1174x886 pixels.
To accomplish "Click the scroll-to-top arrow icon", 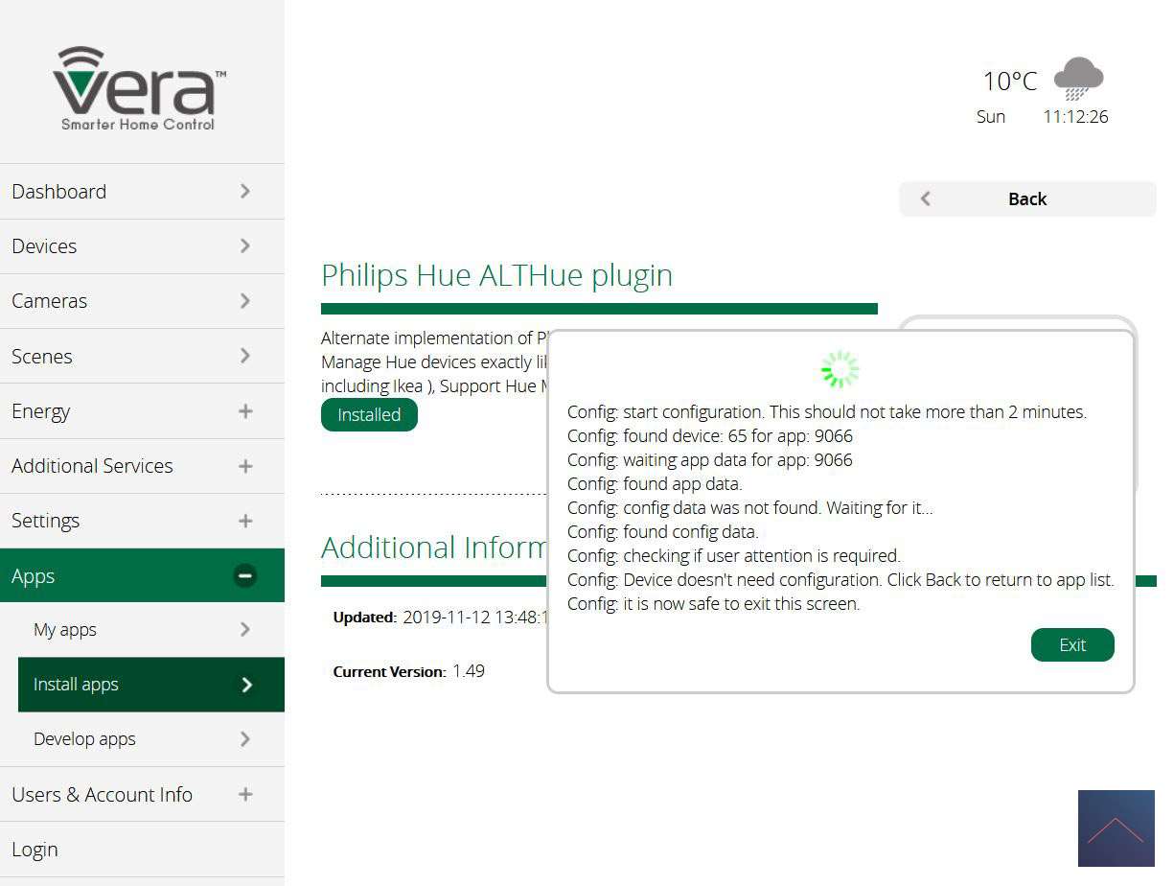I will pyautogui.click(x=1116, y=828).
